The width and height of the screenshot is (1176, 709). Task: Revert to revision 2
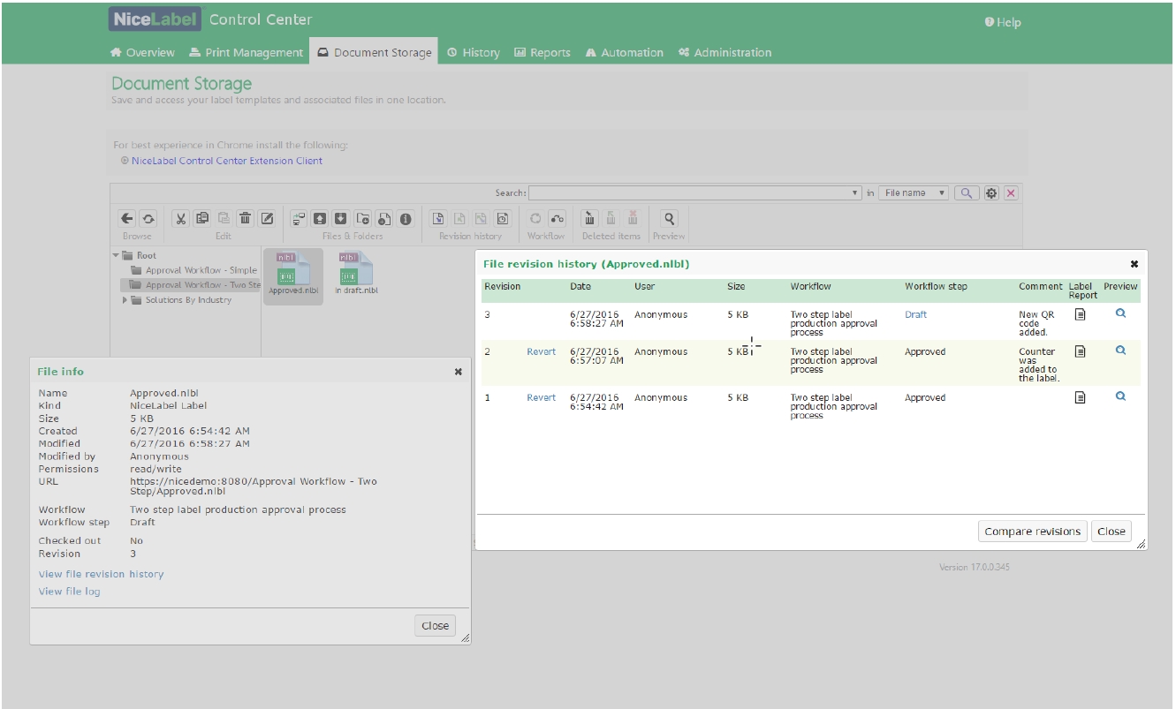click(542, 352)
